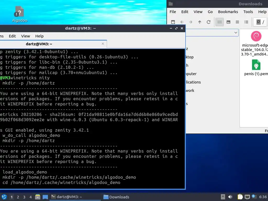The width and height of the screenshot is (268, 201).
Task: Open the application menu launcher
Action: point(4,197)
